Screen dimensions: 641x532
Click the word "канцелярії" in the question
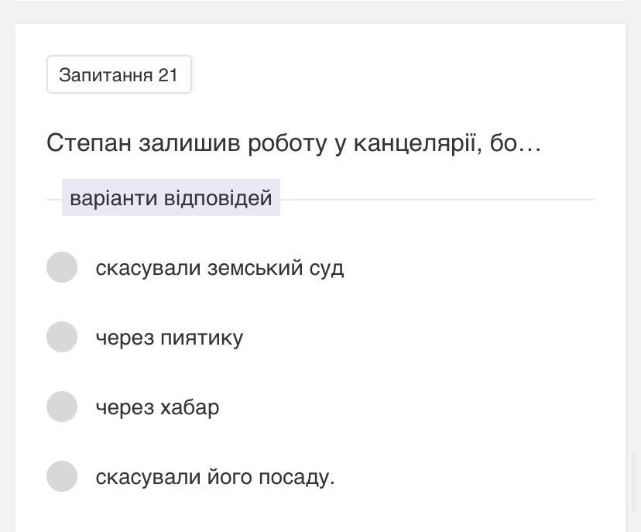418,143
